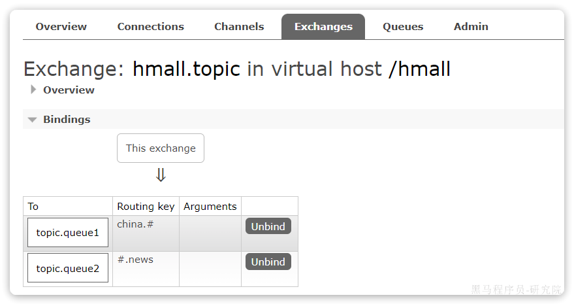Click the downward double arrow icon
The height and width of the screenshot is (306, 574).
pyautogui.click(x=161, y=175)
